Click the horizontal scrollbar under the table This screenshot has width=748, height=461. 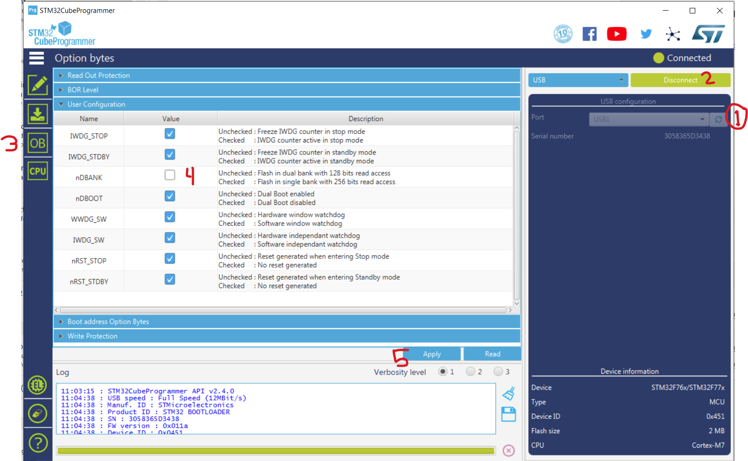tap(282, 310)
